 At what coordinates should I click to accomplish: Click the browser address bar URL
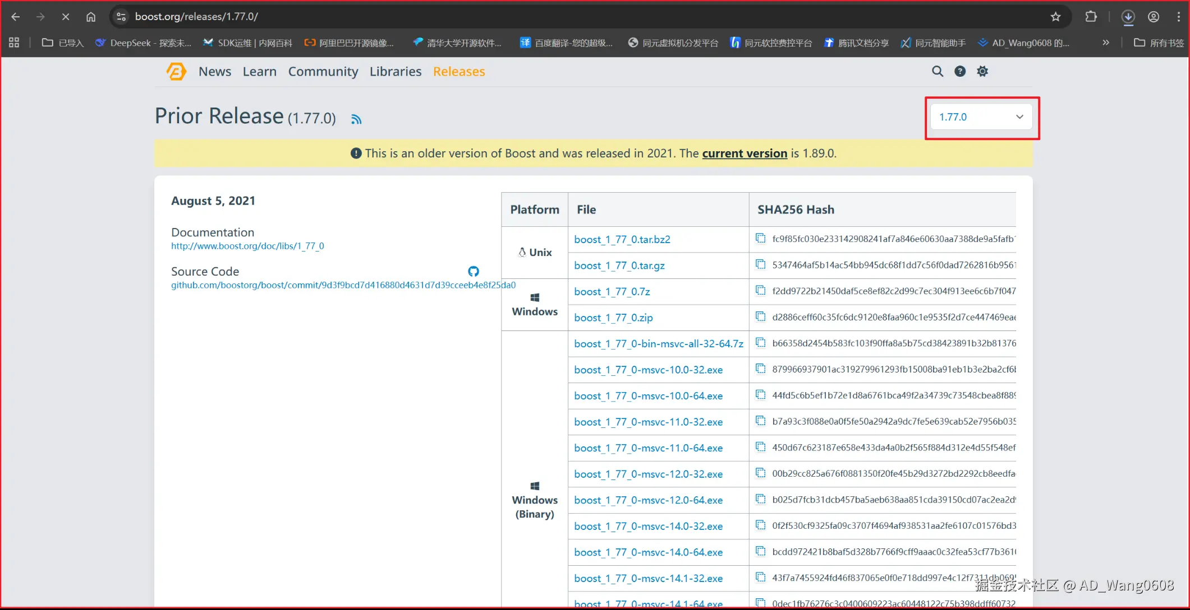(x=196, y=17)
